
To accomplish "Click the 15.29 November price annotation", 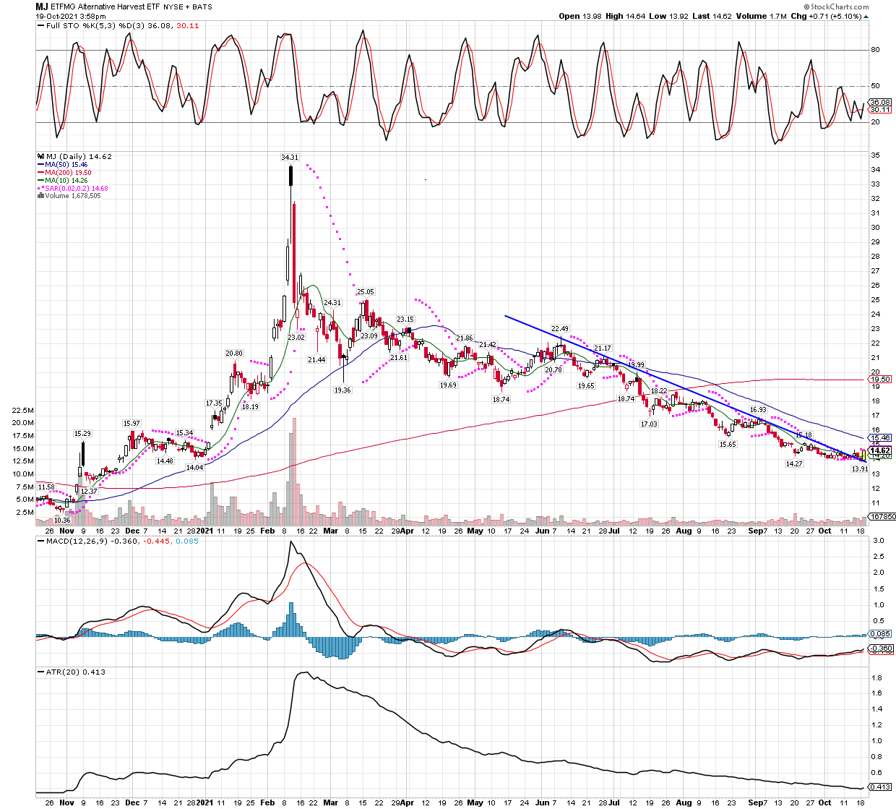I will pos(82,434).
